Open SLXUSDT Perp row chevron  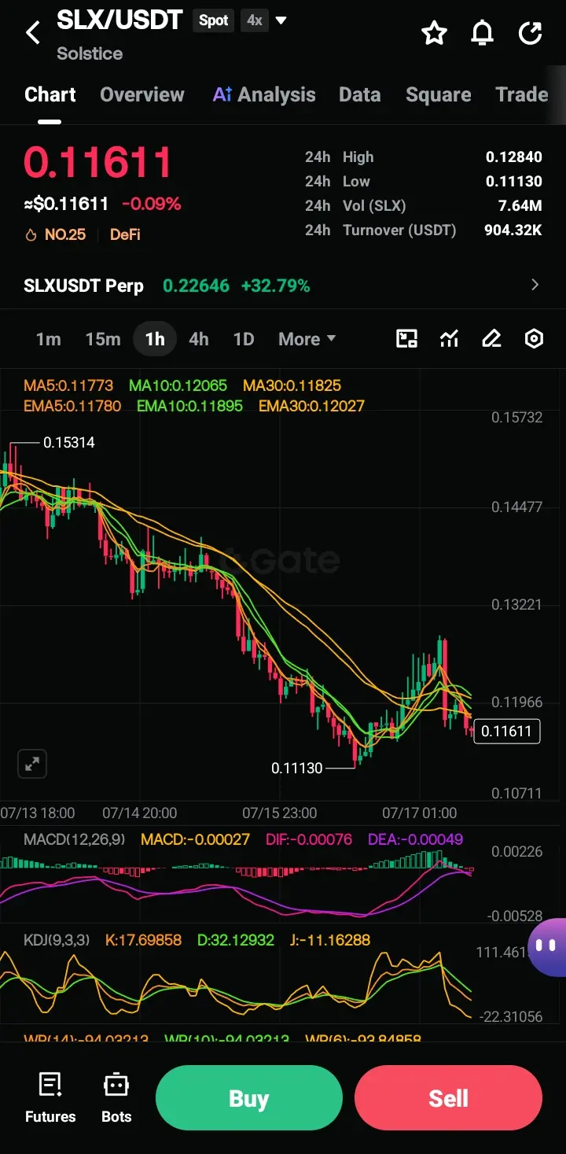click(535, 285)
